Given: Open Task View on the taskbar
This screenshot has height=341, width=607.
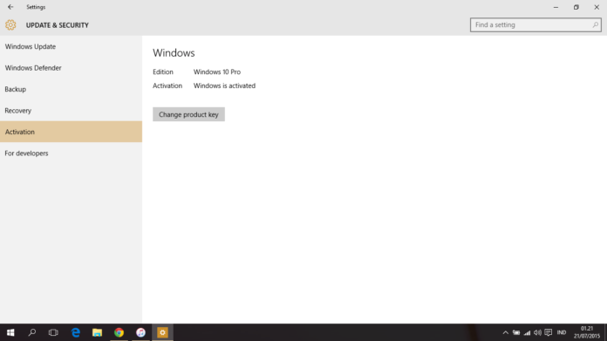Looking at the screenshot, I should [53, 332].
